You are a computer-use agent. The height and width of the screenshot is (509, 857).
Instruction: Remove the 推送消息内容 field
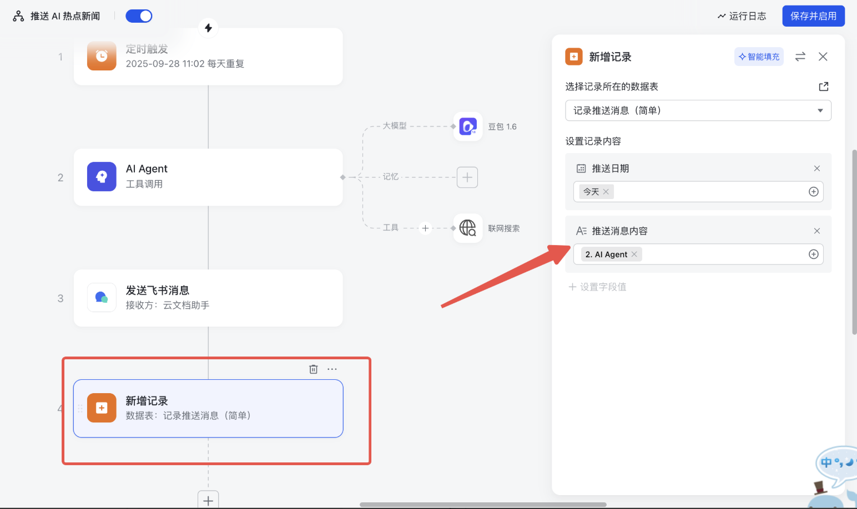816,231
